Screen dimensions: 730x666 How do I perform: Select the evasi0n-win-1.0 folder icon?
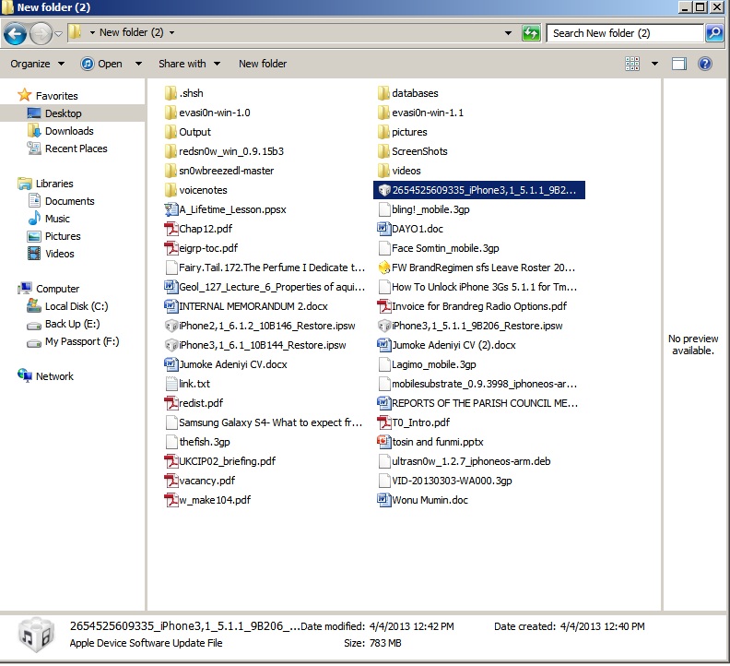pyautogui.click(x=171, y=113)
